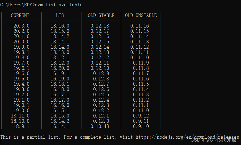This screenshot has height=145, width=241.
Task: Select LTS version 16.20.0
Action: coord(60,68)
